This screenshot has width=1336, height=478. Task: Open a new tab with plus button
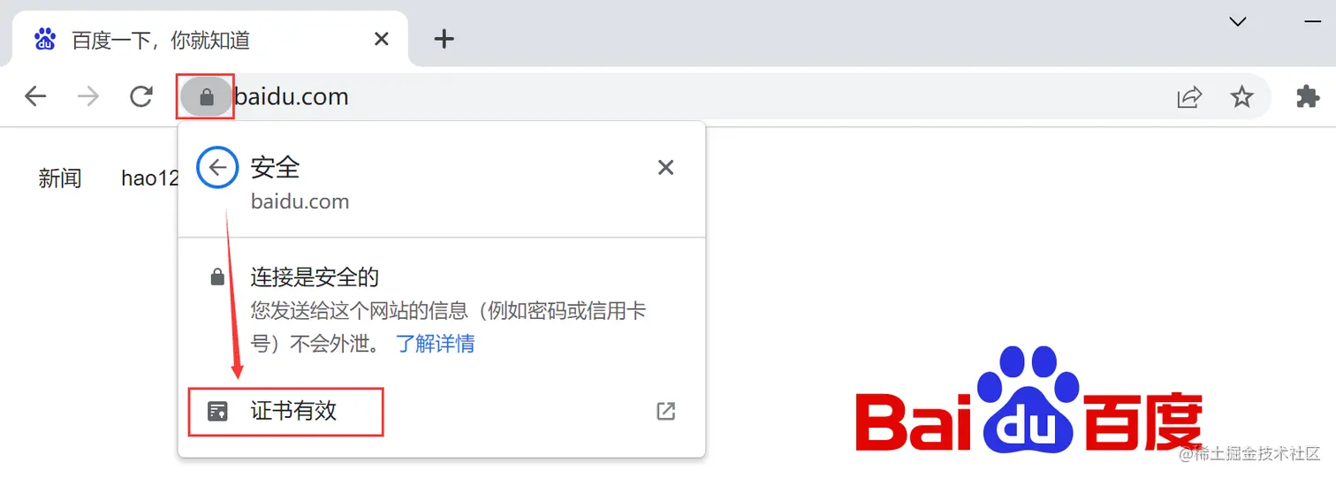tap(444, 39)
